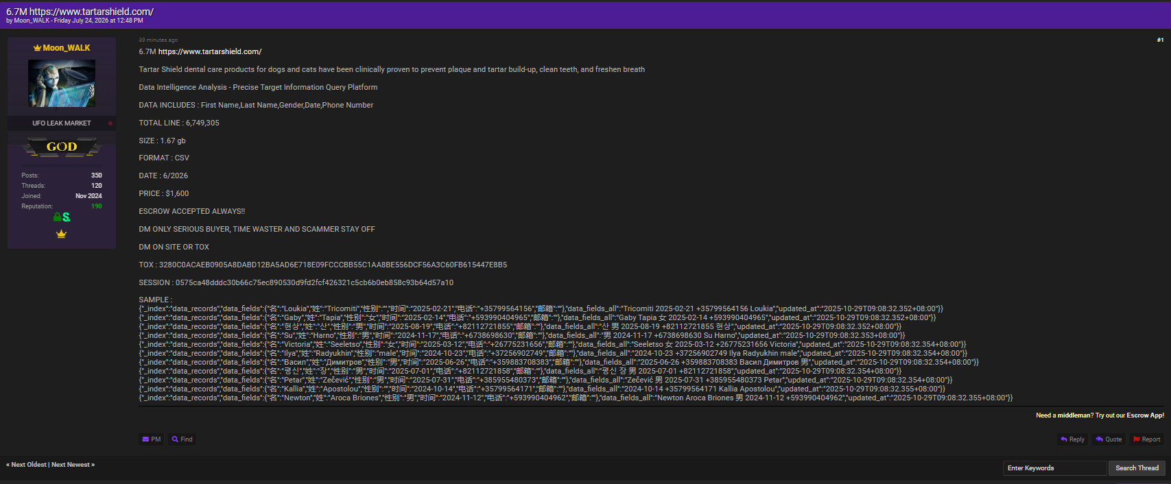The width and height of the screenshot is (1171, 484).
Task: Click the GOD rank badge
Action: click(62, 147)
